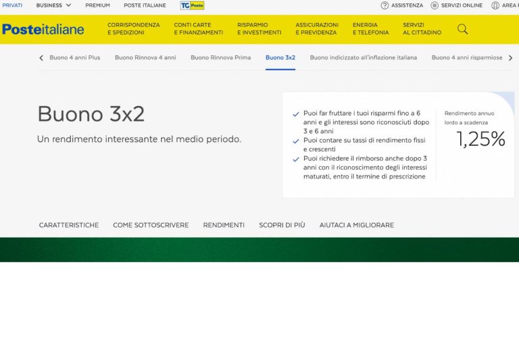Select the Privati top tab
519x346 pixels.
point(12,5)
